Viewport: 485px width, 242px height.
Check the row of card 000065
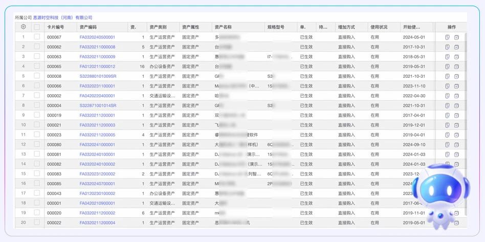pyautogui.click(x=37, y=66)
